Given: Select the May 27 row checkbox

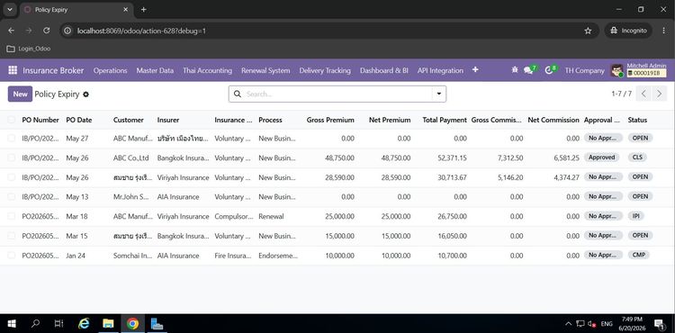Looking at the screenshot, I should pos(11,138).
